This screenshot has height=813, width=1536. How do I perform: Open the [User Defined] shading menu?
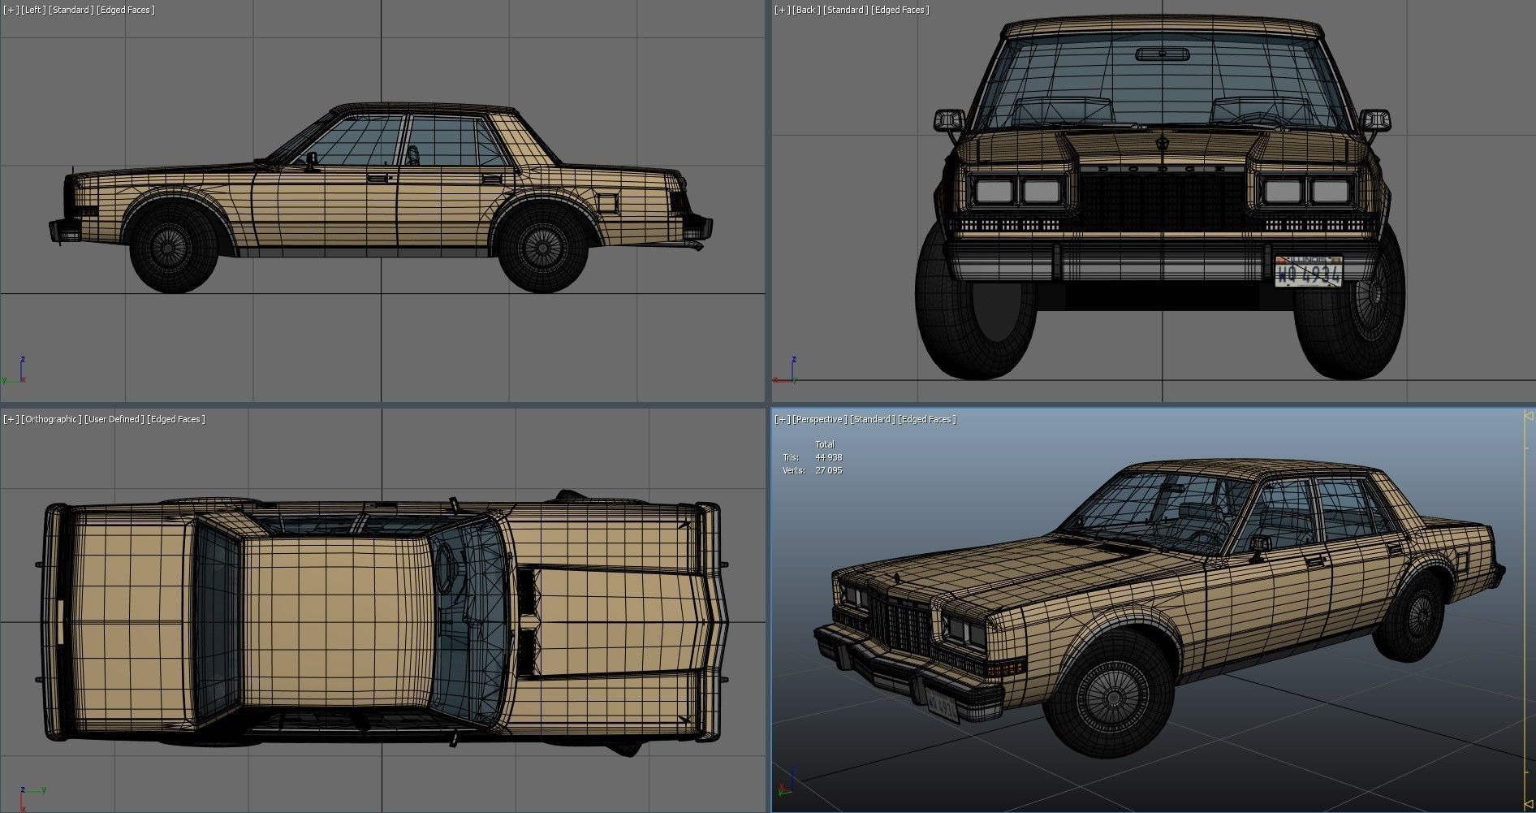pos(114,419)
